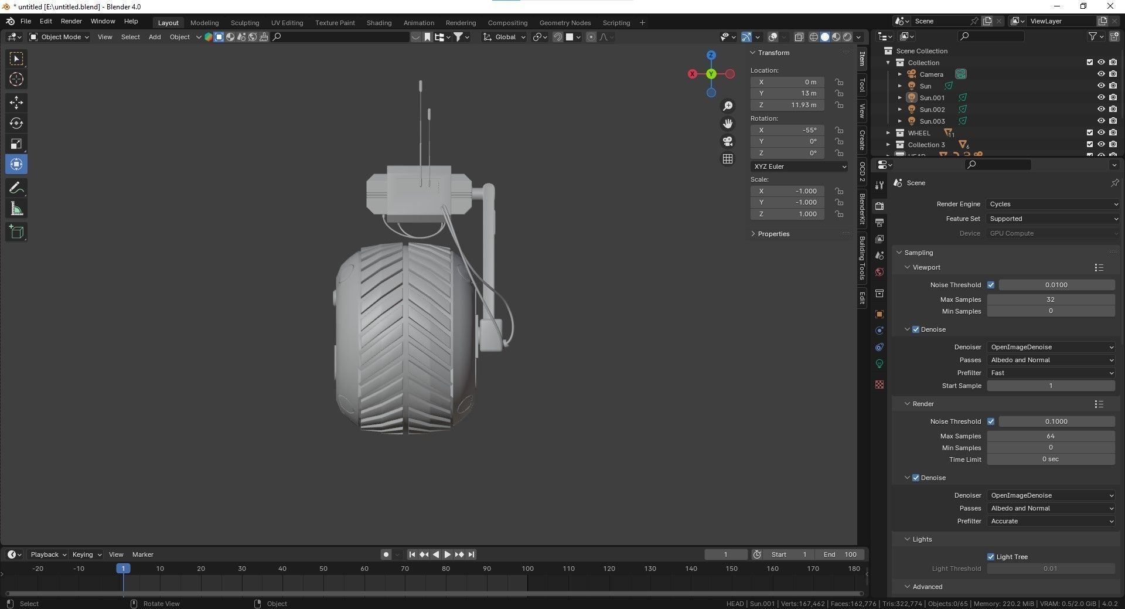Exclude the WHEEL collection via checkbox
Image resolution: width=1125 pixels, height=609 pixels.
pos(1090,133)
